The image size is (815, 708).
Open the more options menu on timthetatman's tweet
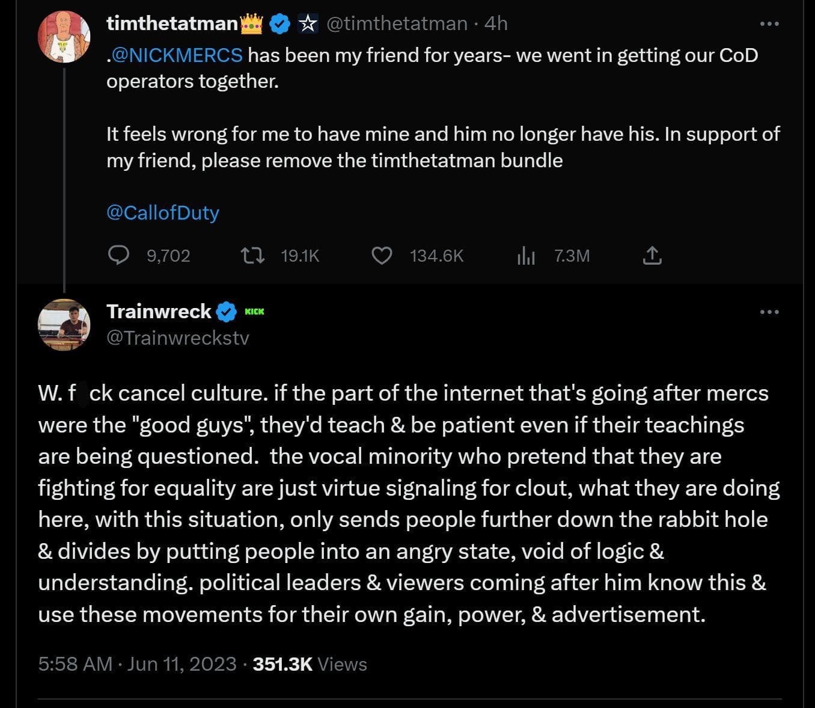pos(769,23)
